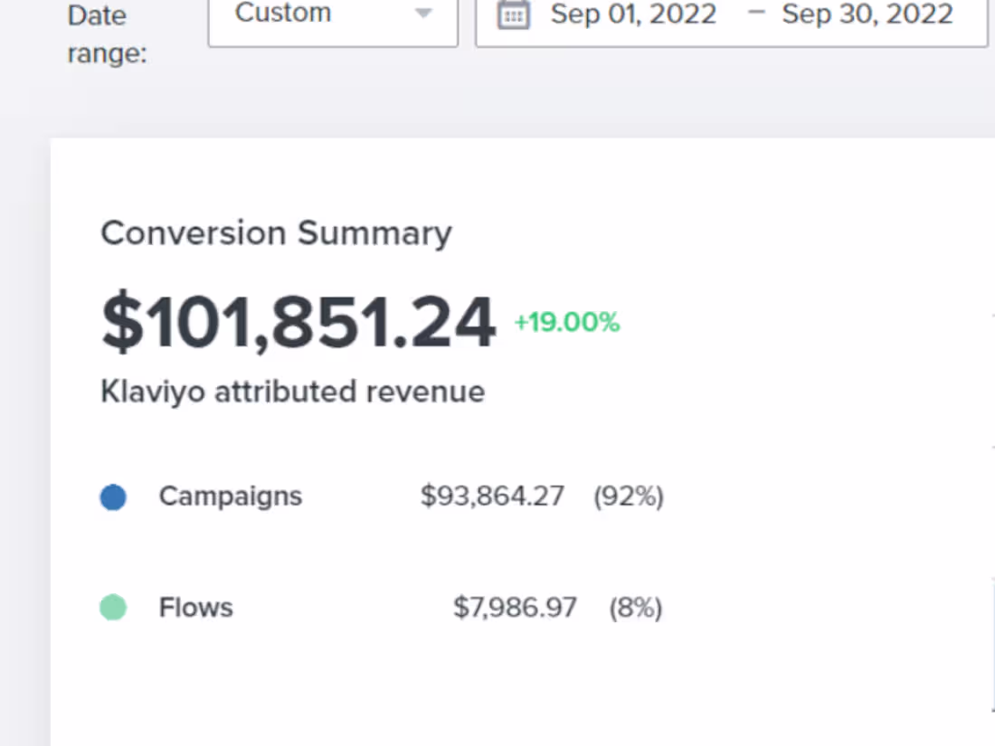
Task: Click the (92%) Campaigns share value
Action: pos(629,496)
